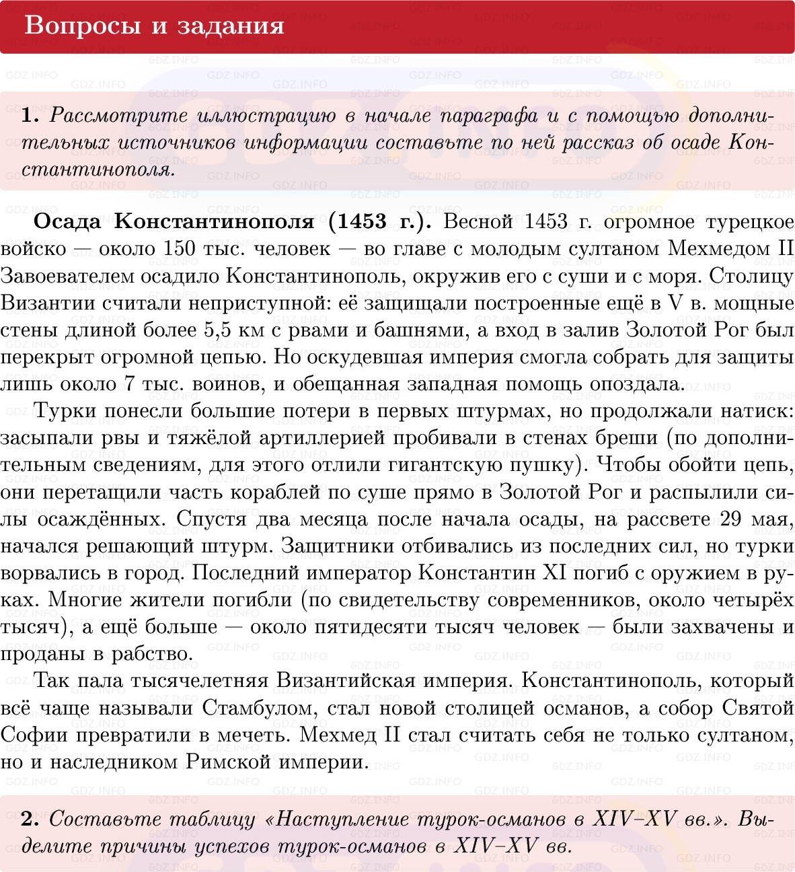Click the task number '1.' in the pink box
The height and width of the screenshot is (872, 795).
[x=31, y=115]
